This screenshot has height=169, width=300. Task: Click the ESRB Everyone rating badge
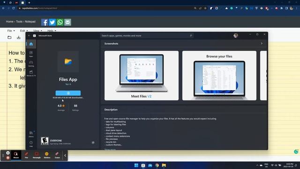(x=45, y=141)
